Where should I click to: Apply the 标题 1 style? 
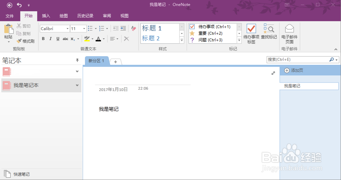tap(152, 28)
